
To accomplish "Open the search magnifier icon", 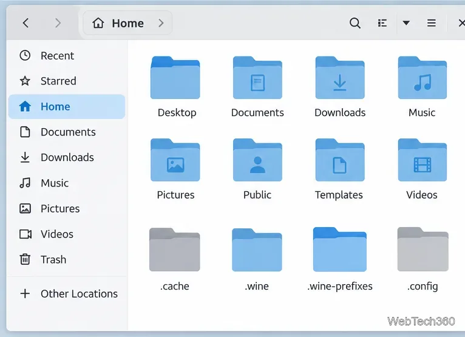I will (x=355, y=23).
